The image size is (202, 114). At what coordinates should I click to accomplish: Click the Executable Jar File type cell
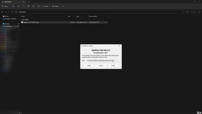coord(81,22)
